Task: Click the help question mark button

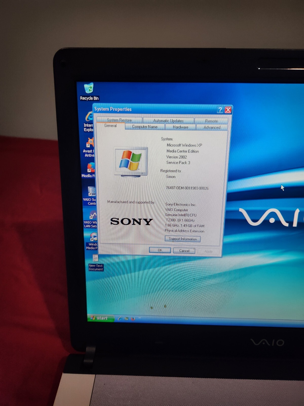Action: (x=220, y=110)
